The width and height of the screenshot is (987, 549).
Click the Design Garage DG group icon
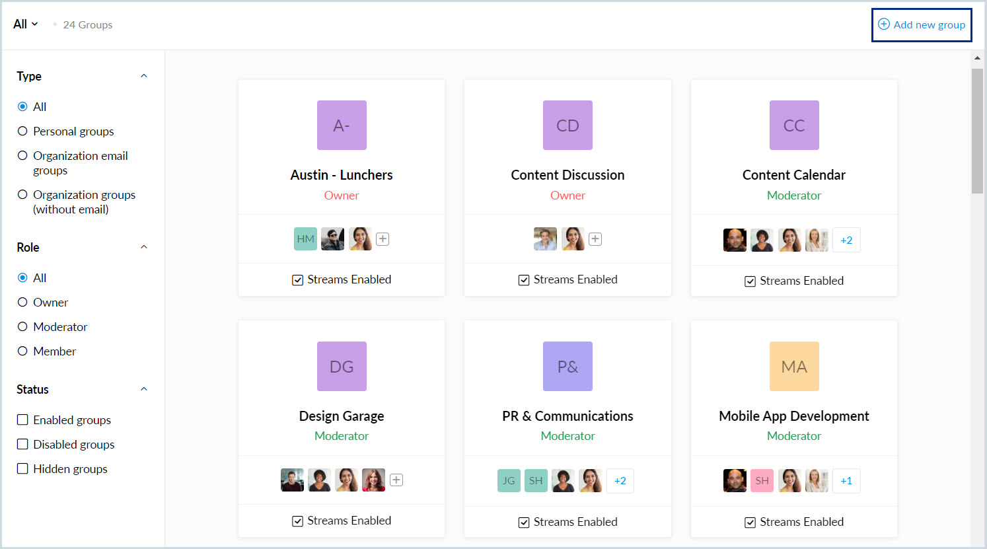(x=342, y=366)
